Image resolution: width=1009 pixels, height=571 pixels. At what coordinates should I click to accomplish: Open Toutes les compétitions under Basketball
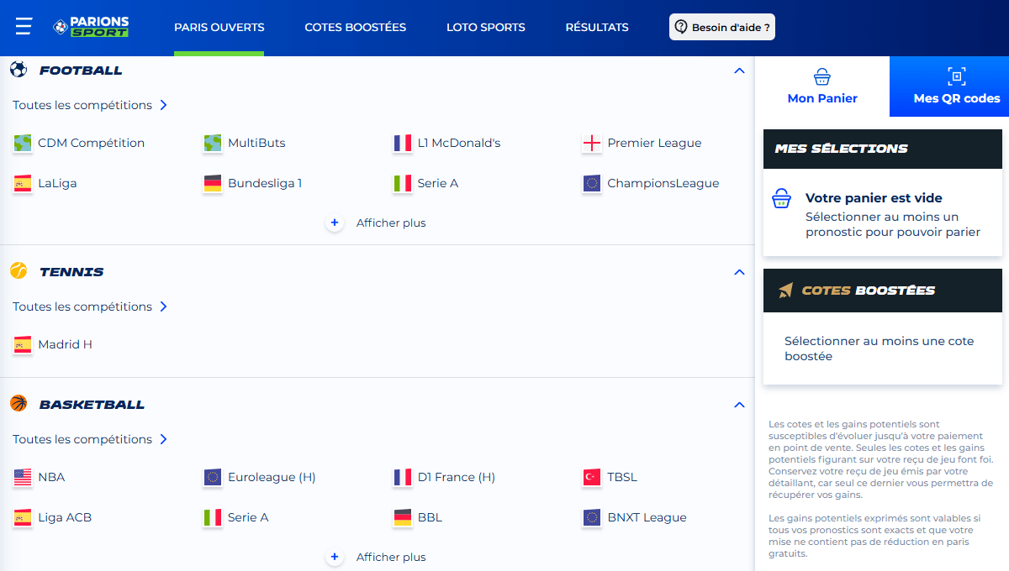tap(90, 439)
